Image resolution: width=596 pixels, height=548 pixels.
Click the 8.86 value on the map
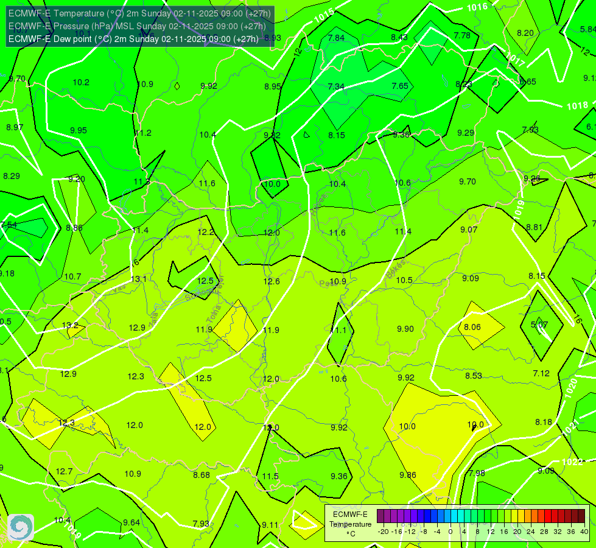click(x=74, y=228)
